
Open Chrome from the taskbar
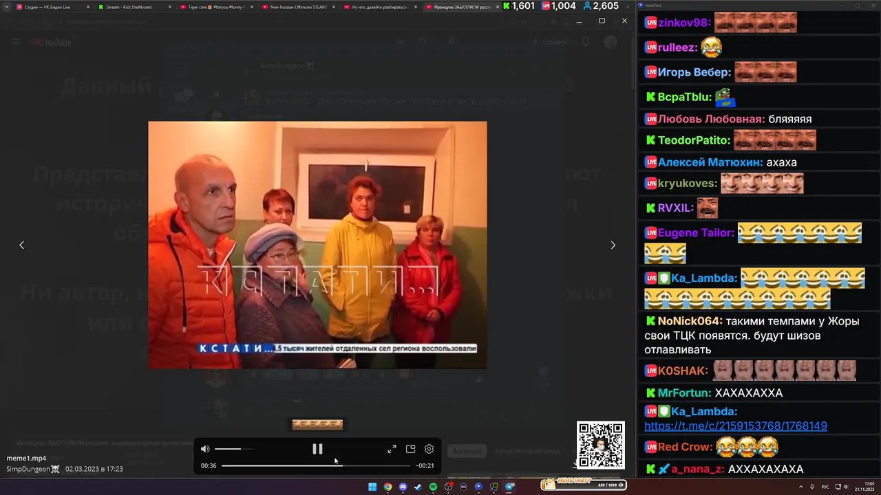pyautogui.click(x=388, y=487)
